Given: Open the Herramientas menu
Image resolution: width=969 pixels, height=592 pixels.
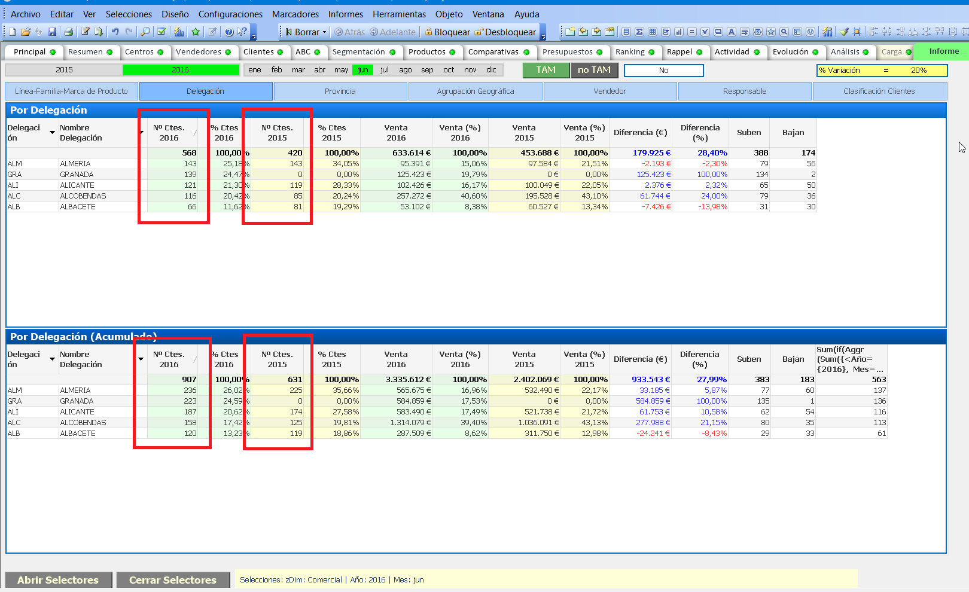Looking at the screenshot, I should click(x=399, y=14).
